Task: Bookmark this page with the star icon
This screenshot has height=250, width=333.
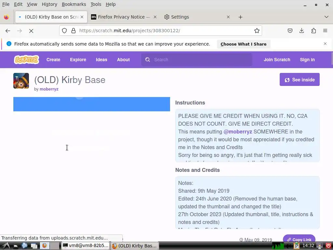Action: 257,31
